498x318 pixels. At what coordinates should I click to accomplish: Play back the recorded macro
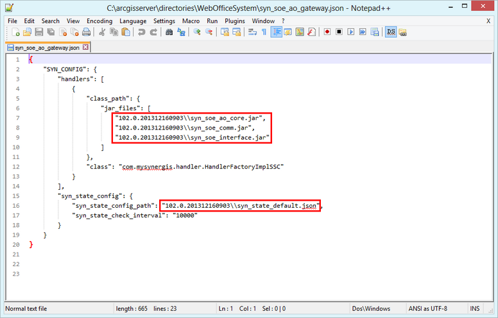point(351,32)
